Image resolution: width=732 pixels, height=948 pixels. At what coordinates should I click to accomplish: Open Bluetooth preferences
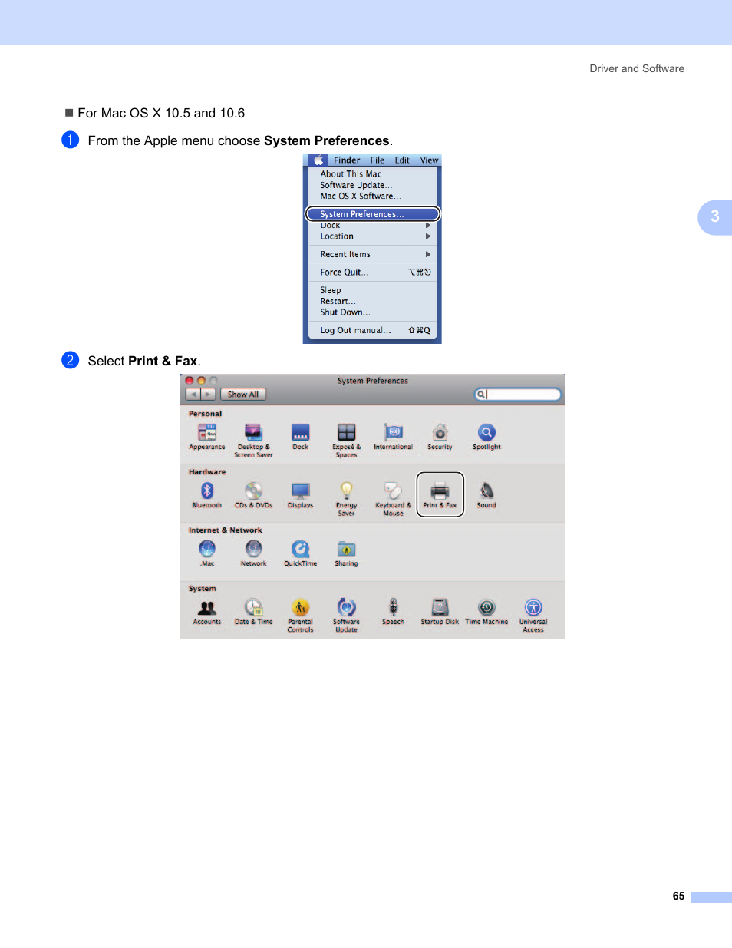(x=207, y=495)
